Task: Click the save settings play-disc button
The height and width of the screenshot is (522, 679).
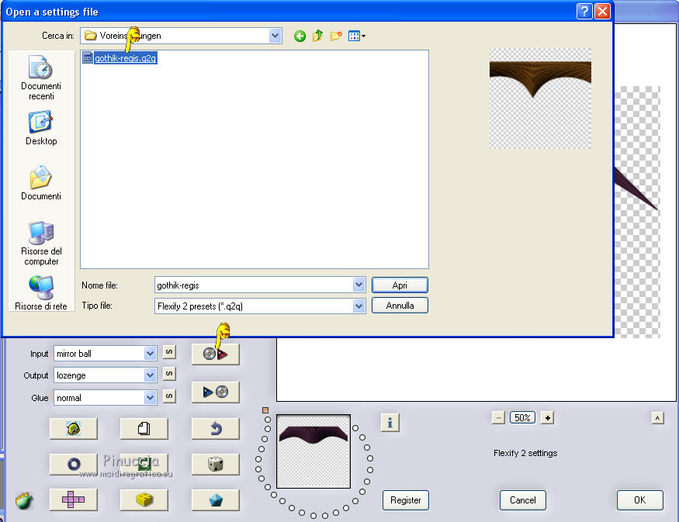Action: click(x=215, y=392)
